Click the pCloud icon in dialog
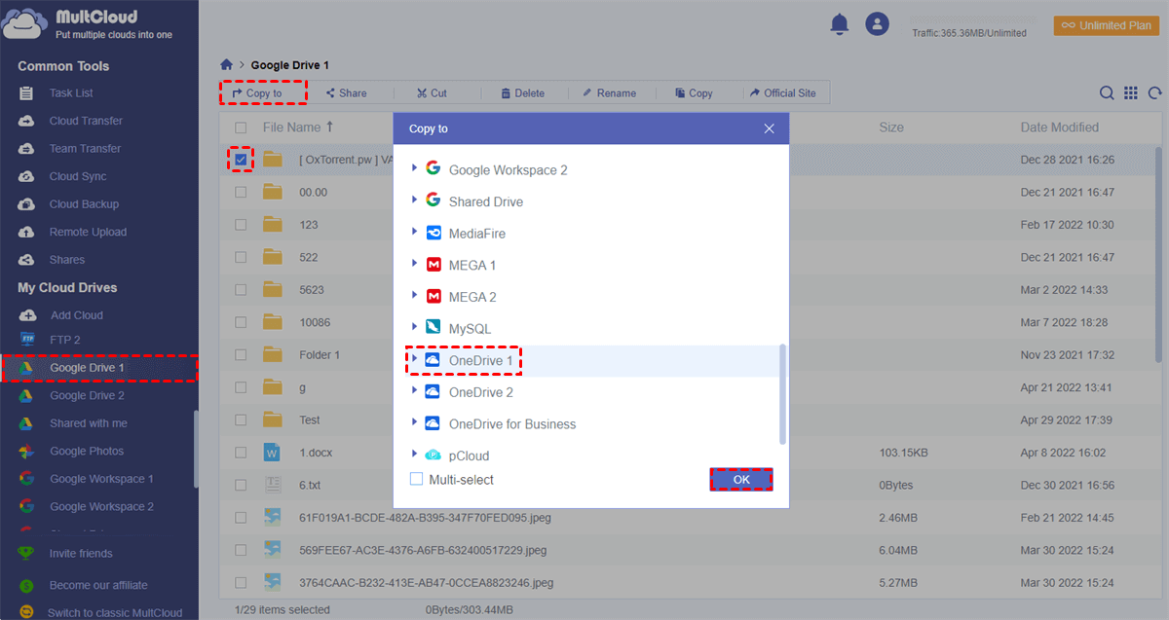Image resolution: width=1169 pixels, height=620 pixels. pyautogui.click(x=434, y=456)
